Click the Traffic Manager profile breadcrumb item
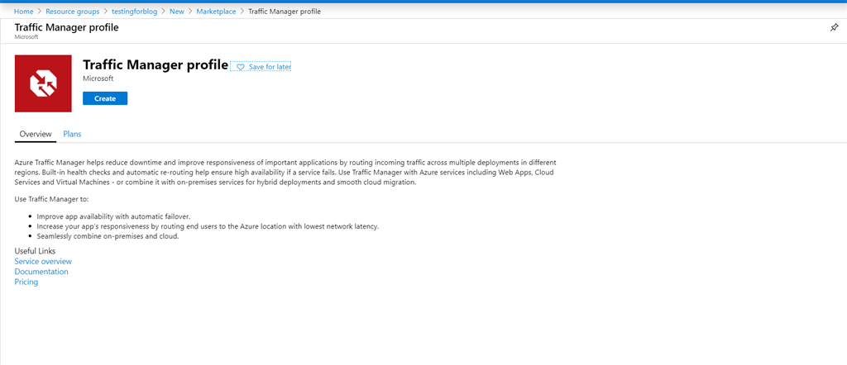 [x=285, y=12]
